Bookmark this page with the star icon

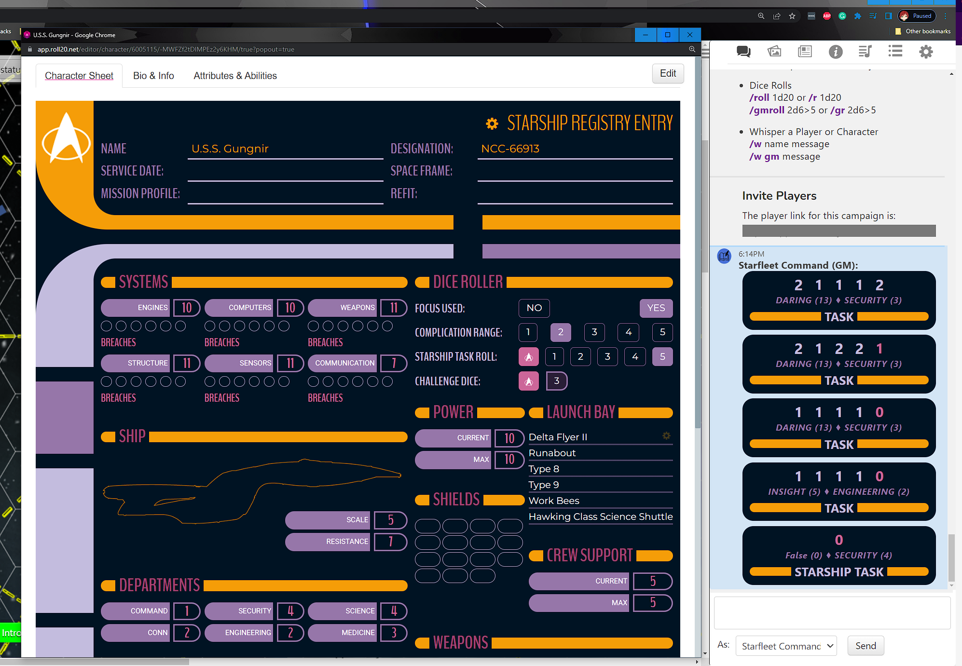point(792,16)
